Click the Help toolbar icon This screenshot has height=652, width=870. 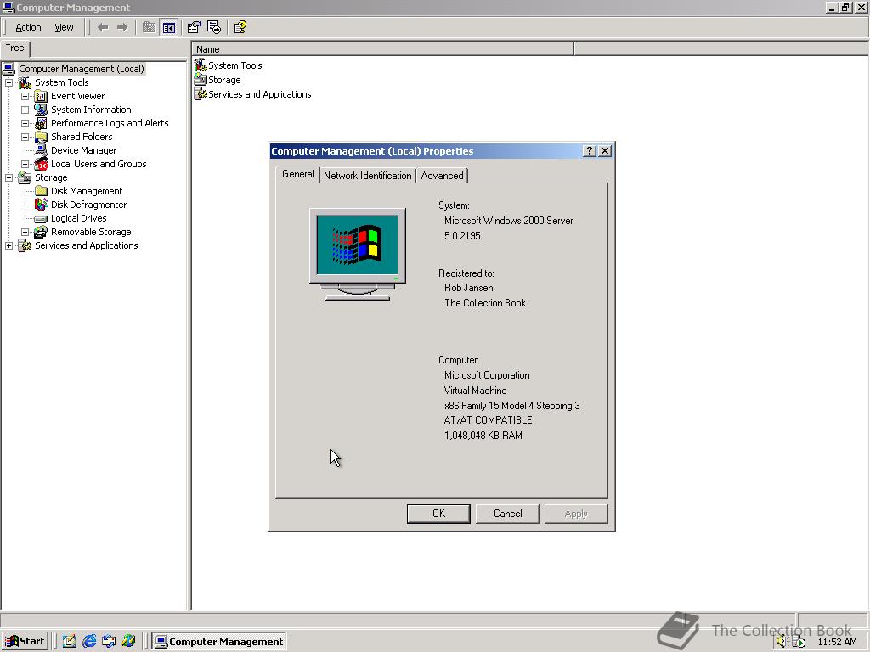(240, 27)
